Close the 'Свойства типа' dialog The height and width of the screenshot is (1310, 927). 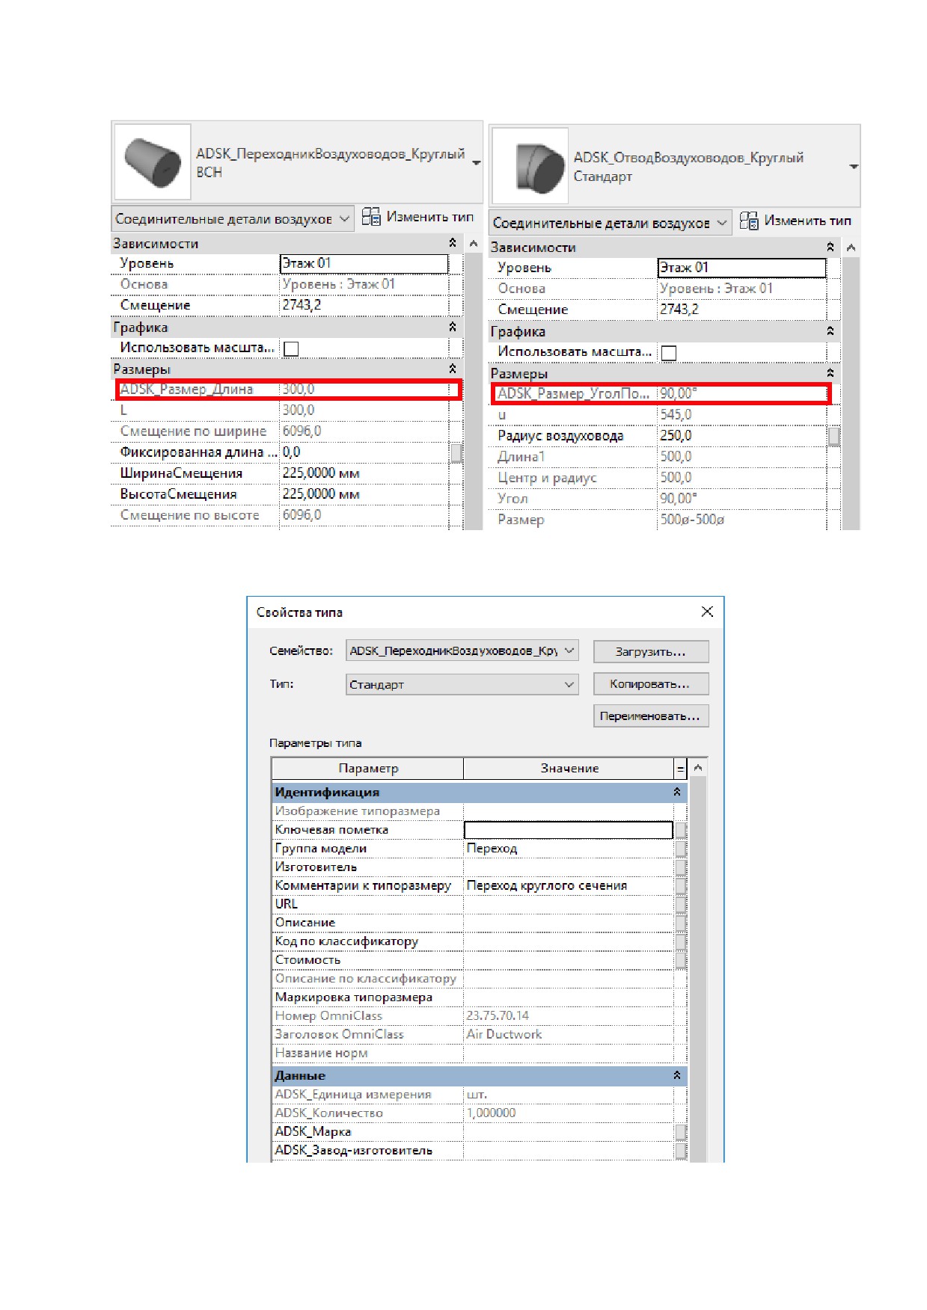707,612
